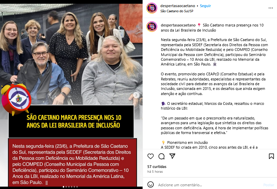
Task: Click Adicione um comentário input field
Action: click(208, 185)
